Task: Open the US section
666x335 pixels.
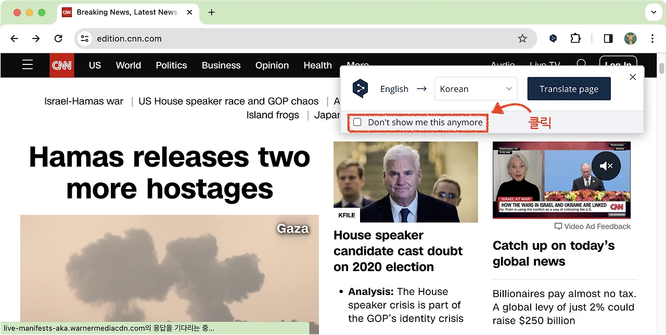Action: 95,65
